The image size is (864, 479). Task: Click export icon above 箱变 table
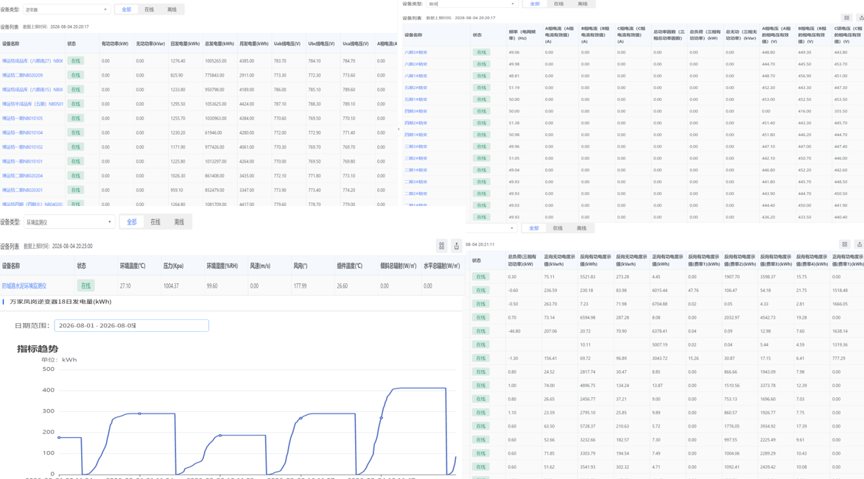click(861, 18)
